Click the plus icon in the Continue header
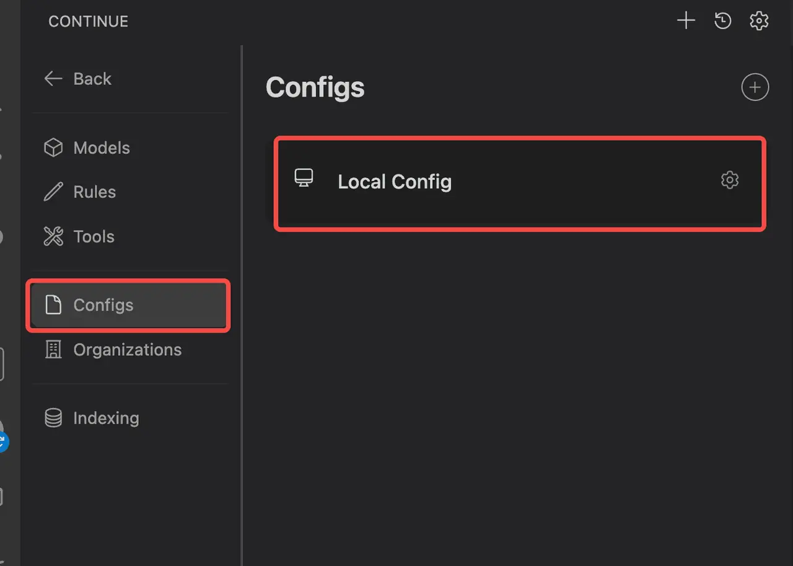 [686, 21]
